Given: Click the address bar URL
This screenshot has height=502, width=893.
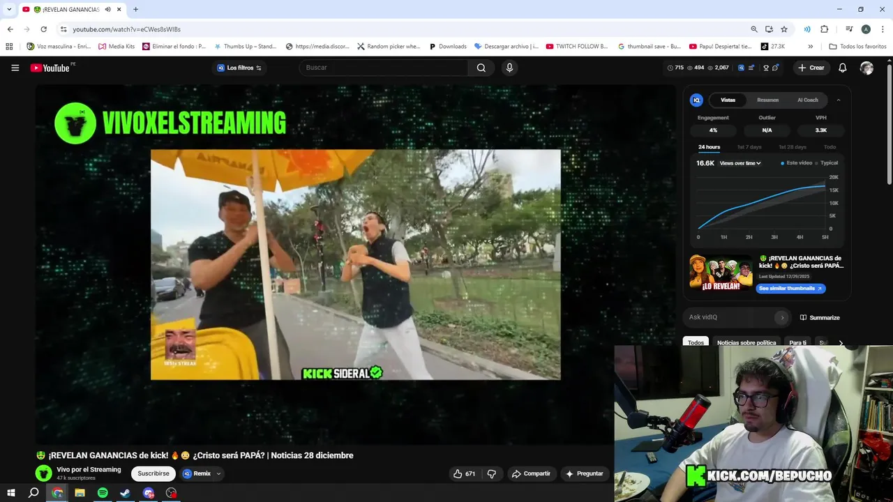Looking at the screenshot, I should point(126,29).
